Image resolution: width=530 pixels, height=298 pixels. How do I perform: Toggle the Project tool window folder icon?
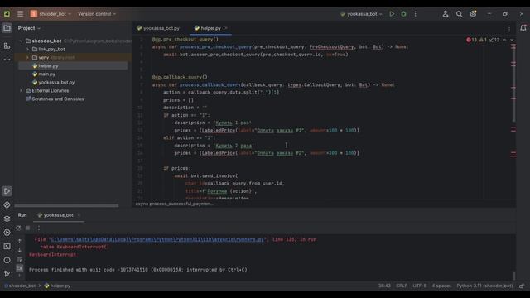(7, 28)
